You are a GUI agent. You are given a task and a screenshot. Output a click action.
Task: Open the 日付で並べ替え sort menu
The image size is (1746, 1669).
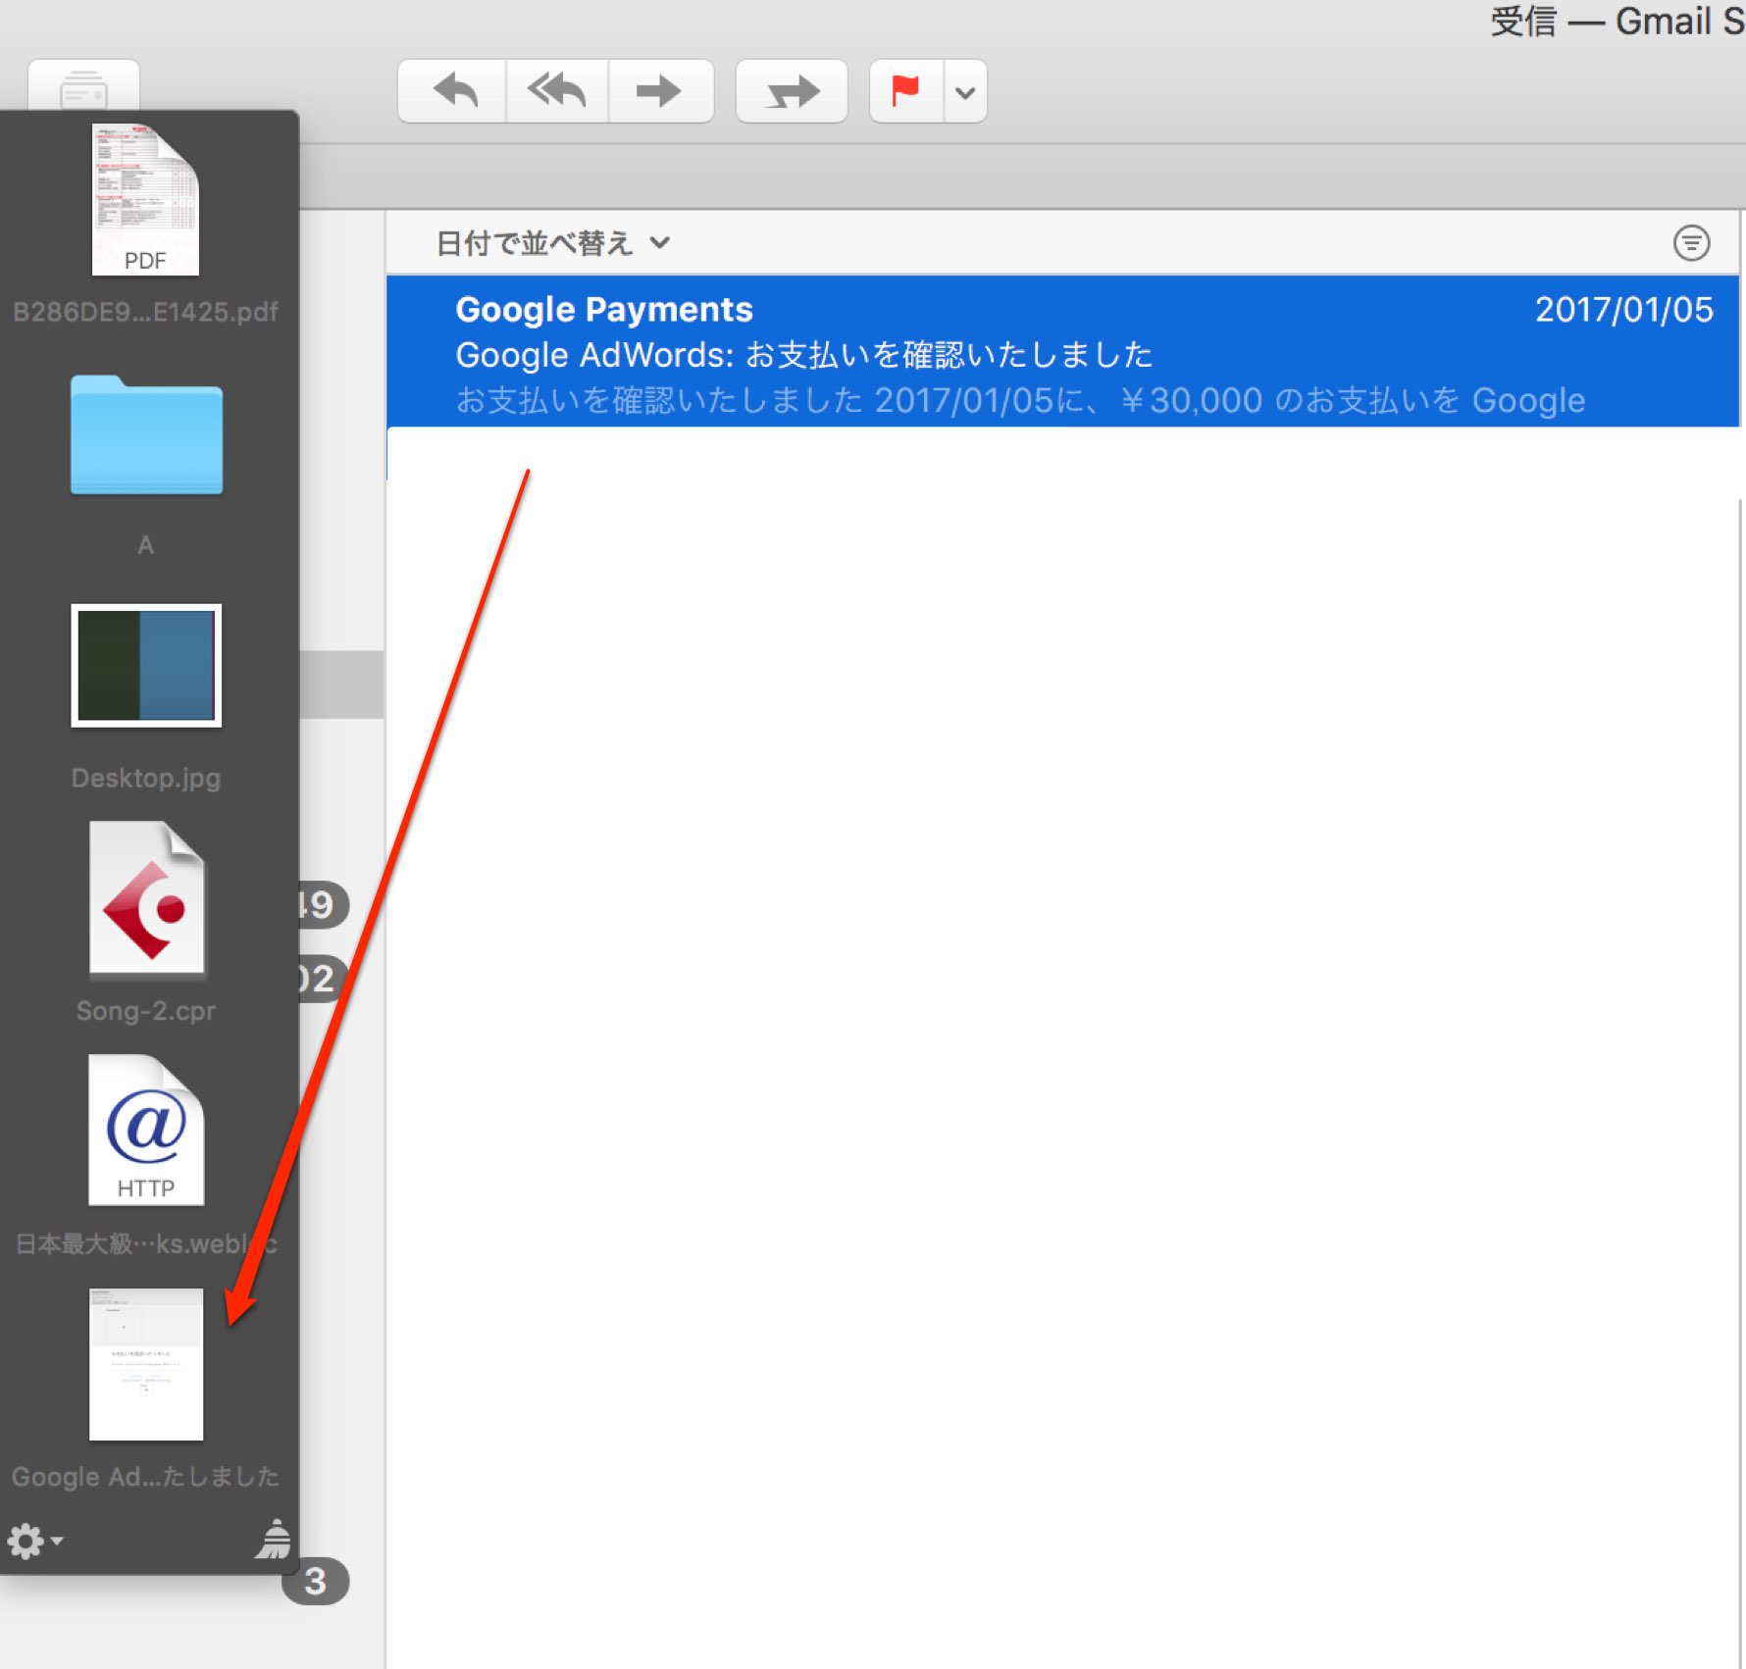click(x=552, y=243)
